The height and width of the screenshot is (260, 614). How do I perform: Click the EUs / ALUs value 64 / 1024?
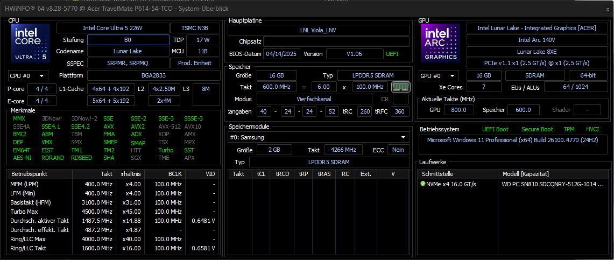pos(575,87)
